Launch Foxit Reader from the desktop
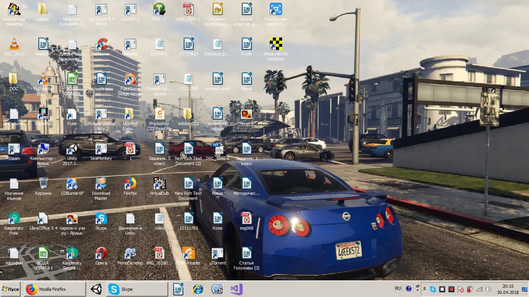529x297 pixels. pyautogui.click(x=188, y=256)
